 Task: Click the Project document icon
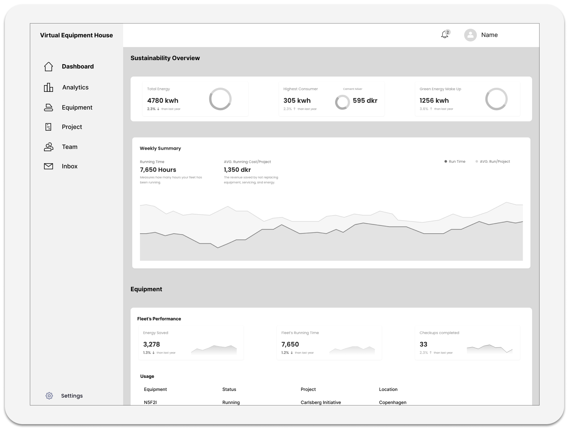pyautogui.click(x=49, y=127)
